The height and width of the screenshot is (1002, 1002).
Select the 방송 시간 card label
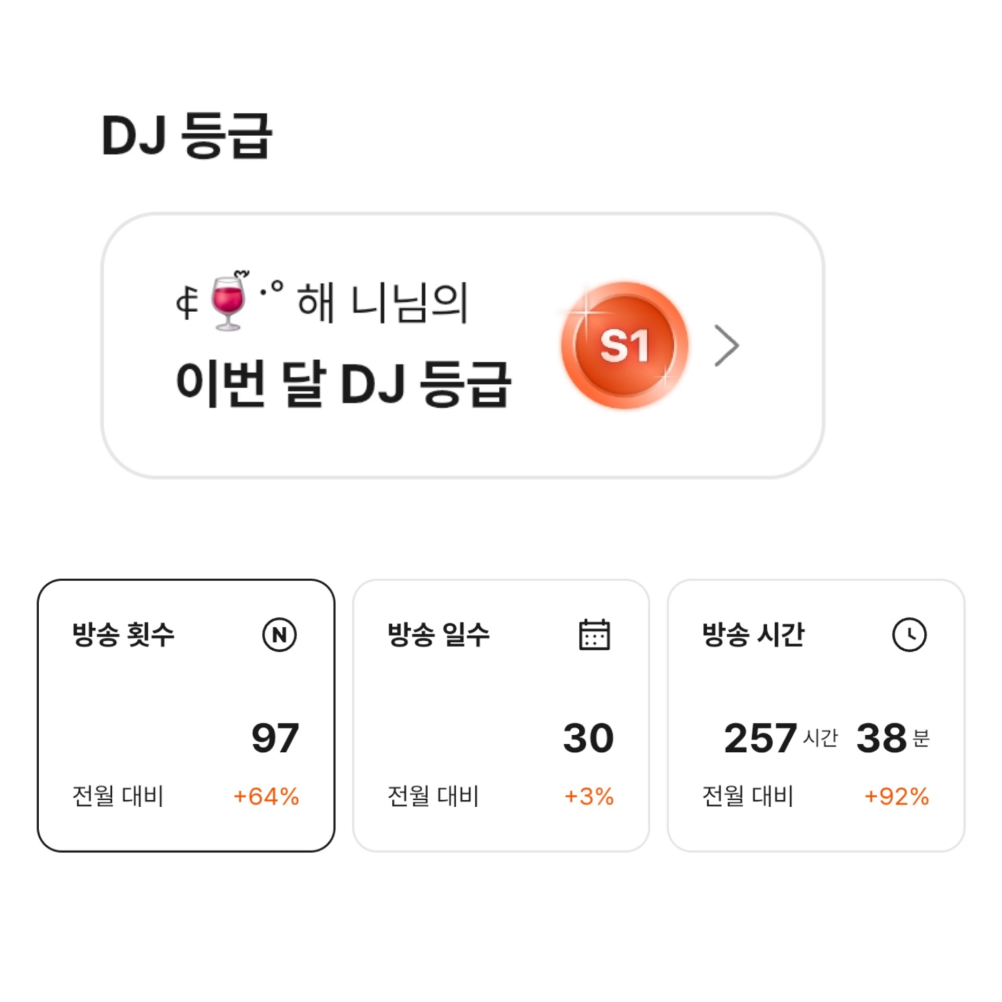click(x=753, y=635)
